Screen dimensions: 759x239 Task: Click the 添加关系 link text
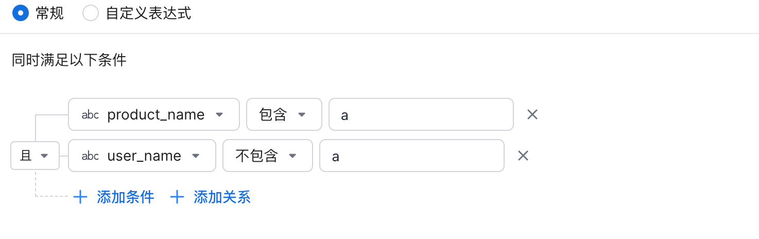tap(222, 197)
